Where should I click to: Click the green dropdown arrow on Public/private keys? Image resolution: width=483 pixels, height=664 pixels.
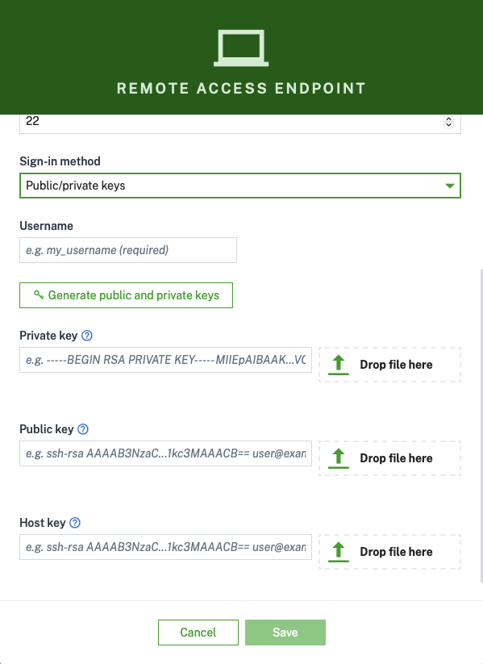coord(451,186)
